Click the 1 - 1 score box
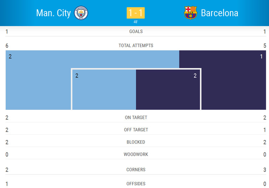The width and height of the screenshot is (269, 188). coord(136,13)
